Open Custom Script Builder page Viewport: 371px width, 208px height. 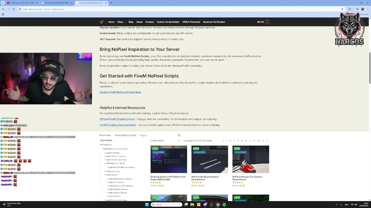tap(168, 22)
